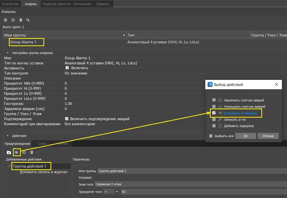Viewport: 287px width, 198px height.
Task: Uncheck the Отправить в telegram checkbox
Action: pyautogui.click(x=214, y=113)
